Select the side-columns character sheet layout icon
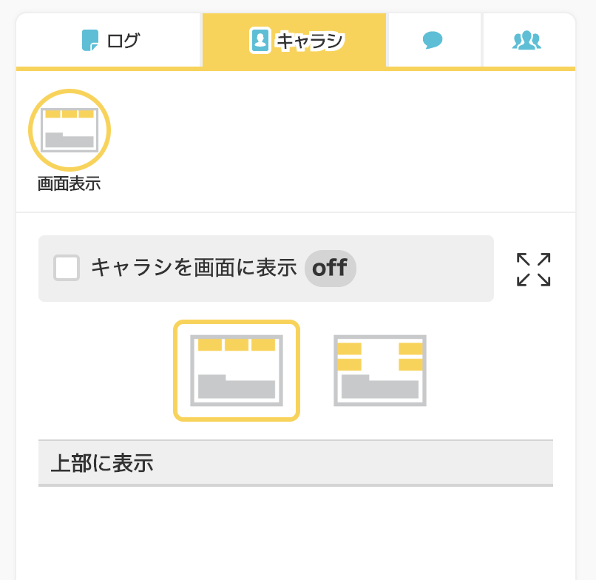The width and height of the screenshot is (596, 580). point(380,370)
